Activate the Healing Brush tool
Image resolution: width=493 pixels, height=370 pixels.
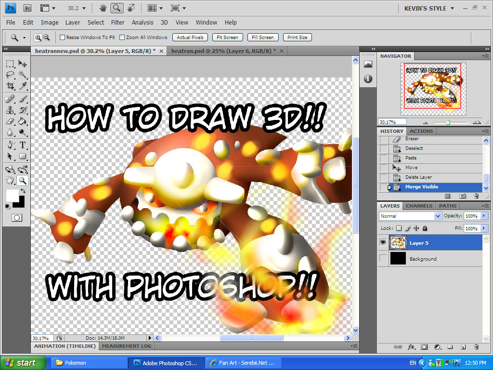click(11, 98)
